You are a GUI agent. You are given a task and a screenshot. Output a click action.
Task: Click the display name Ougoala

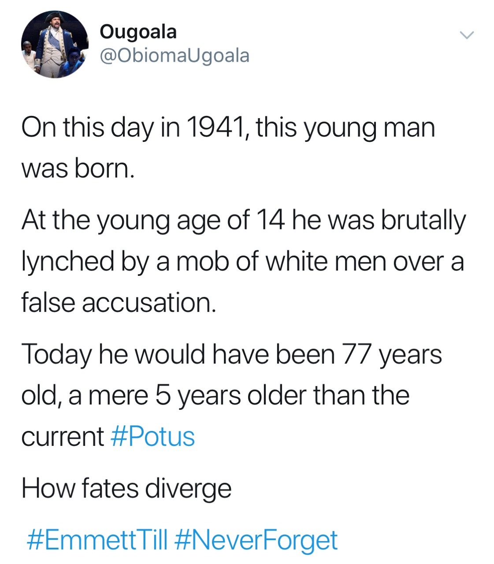(138, 32)
